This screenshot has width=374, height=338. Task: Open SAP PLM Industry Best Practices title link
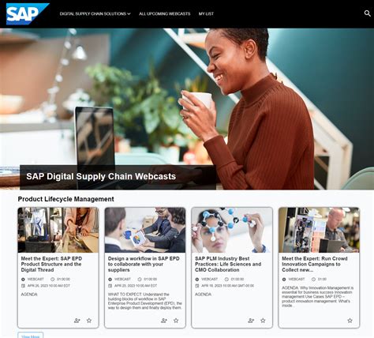[x=228, y=264]
